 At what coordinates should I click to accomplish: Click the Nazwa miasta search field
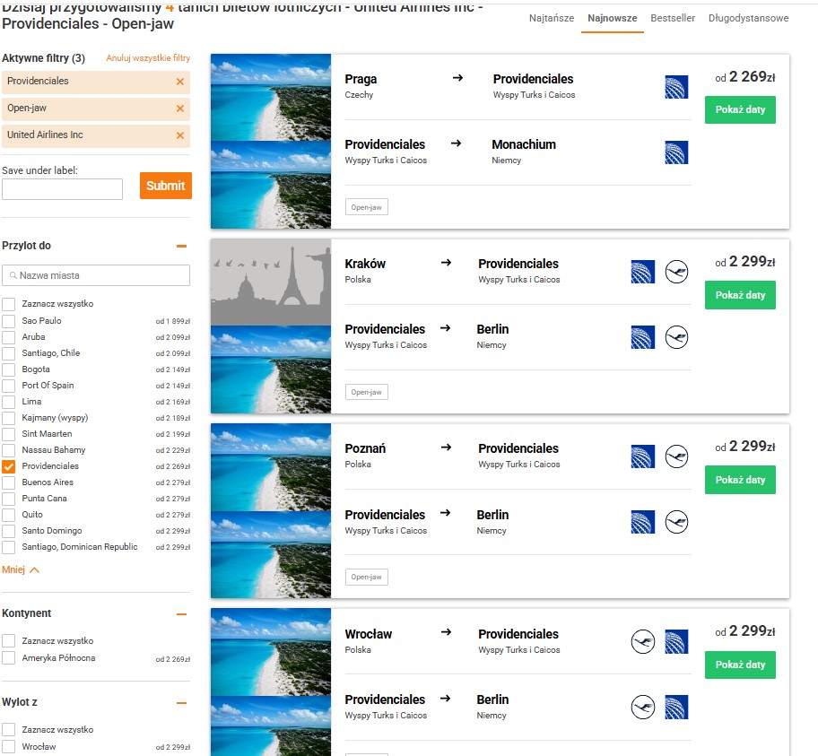click(96, 275)
